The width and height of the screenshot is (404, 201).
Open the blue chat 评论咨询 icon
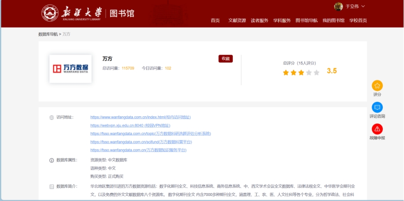[x=377, y=107]
